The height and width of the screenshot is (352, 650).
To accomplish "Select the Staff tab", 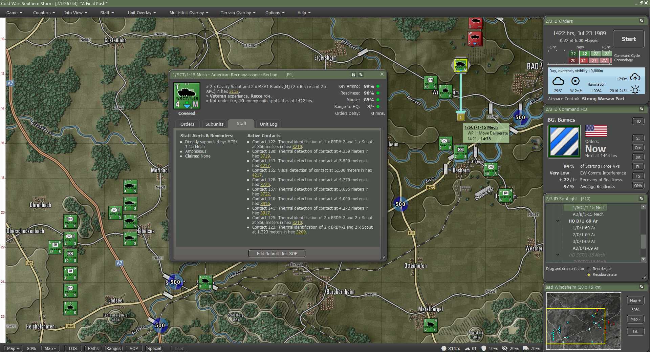I will [x=241, y=123].
